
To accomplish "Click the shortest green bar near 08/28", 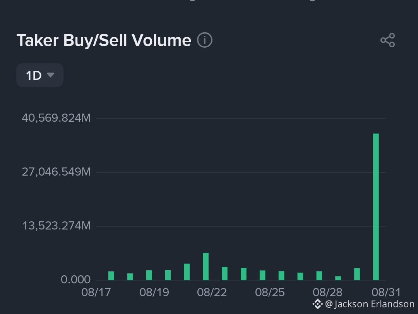I will (x=338, y=278).
